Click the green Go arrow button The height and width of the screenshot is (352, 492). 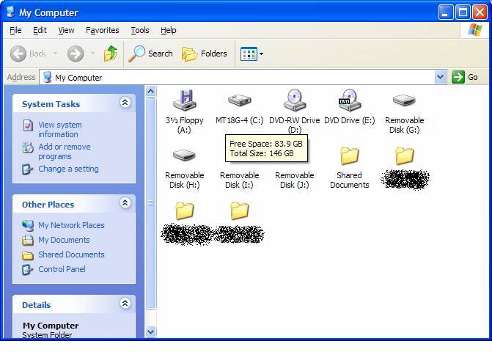[458, 77]
